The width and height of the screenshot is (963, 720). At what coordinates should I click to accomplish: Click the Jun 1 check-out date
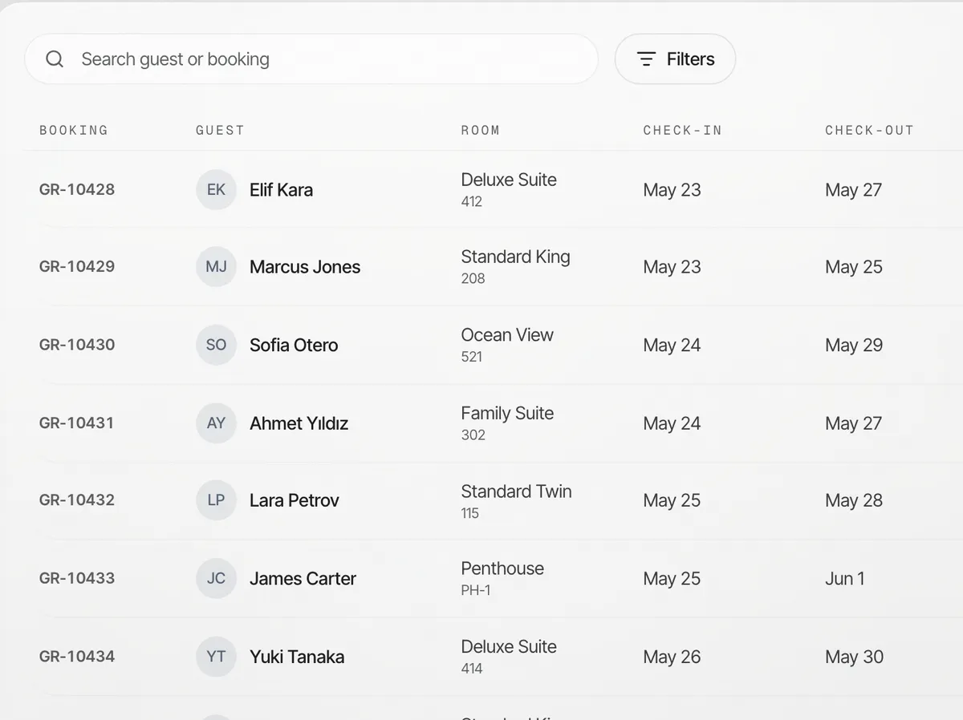845,578
